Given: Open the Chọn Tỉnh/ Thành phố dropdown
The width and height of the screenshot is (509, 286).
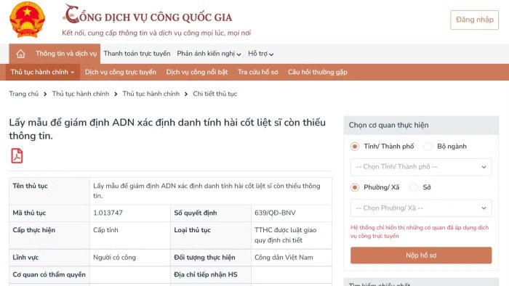Looking at the screenshot, I should pyautogui.click(x=421, y=167).
